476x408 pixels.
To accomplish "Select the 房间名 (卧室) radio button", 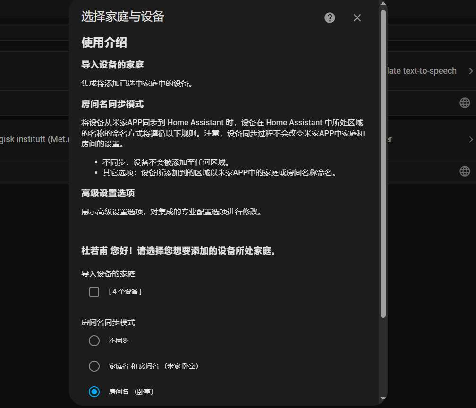I will (94, 391).
